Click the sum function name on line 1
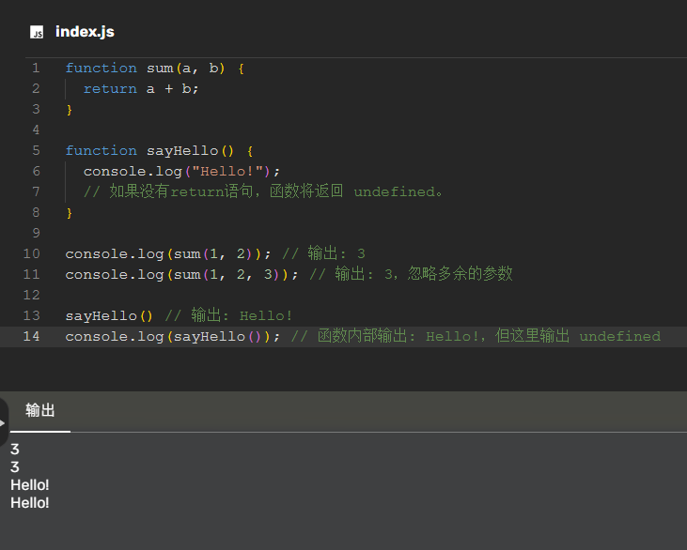 tap(160, 68)
